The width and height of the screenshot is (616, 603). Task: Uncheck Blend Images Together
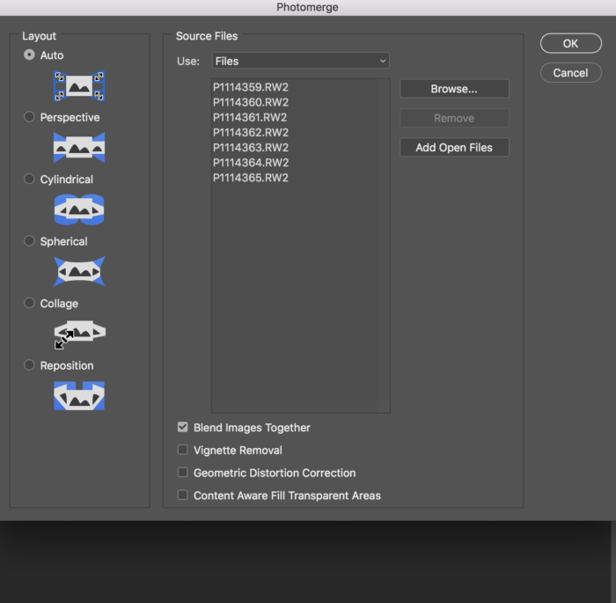(183, 427)
